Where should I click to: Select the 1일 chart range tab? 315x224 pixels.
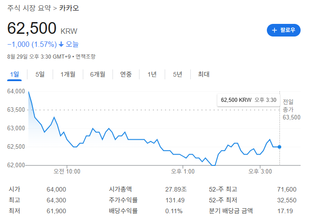tap(14, 74)
